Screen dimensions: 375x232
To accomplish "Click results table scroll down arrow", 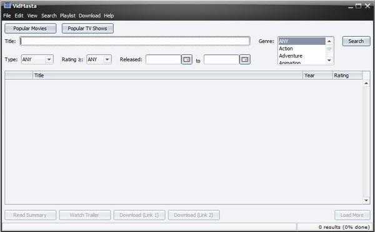I will [366, 200].
